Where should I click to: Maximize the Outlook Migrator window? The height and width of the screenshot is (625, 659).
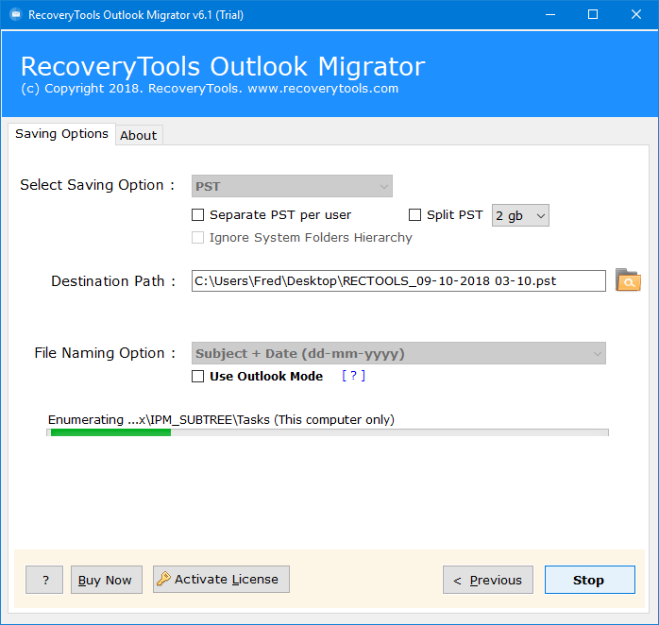(593, 15)
